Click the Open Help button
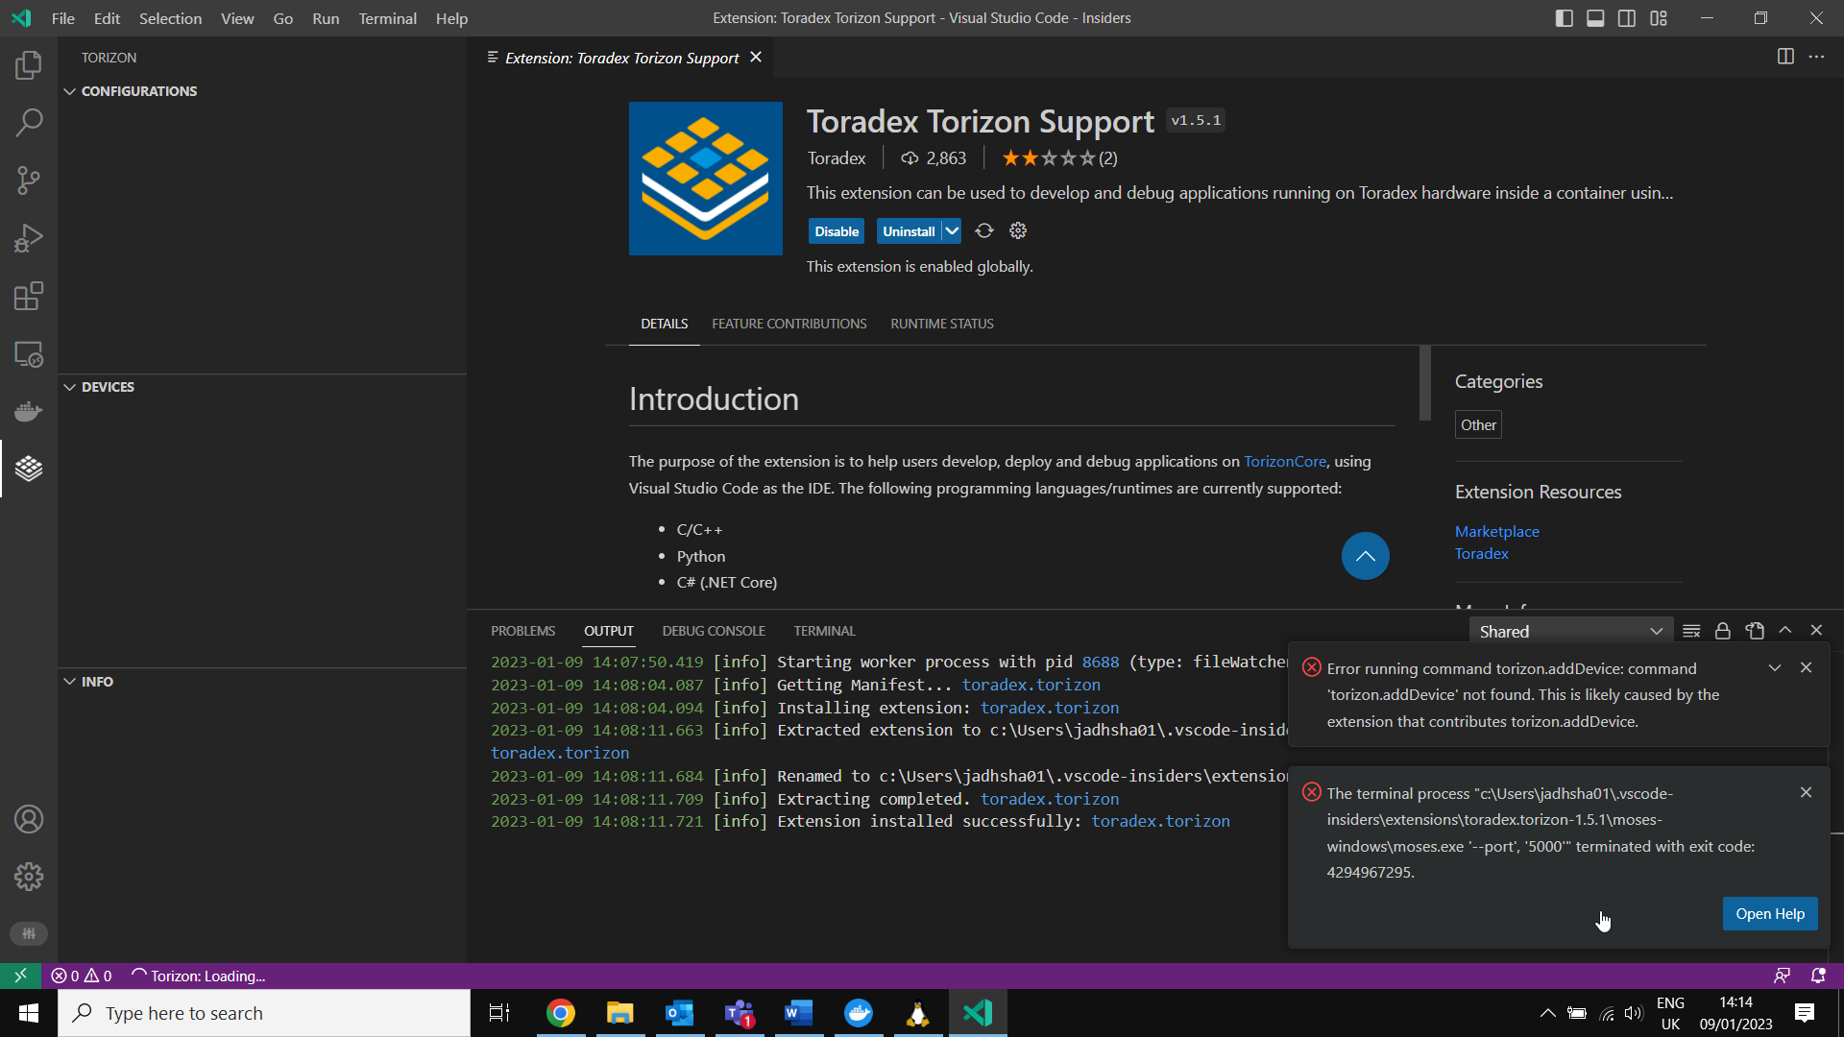 [1769, 914]
